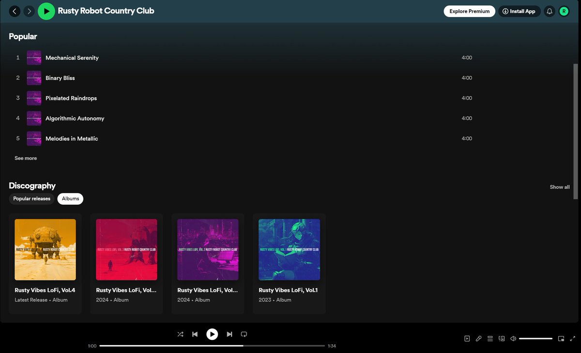Image resolution: width=581 pixels, height=353 pixels.
Task: Show lyrics with the microphone icon
Action: click(478, 338)
